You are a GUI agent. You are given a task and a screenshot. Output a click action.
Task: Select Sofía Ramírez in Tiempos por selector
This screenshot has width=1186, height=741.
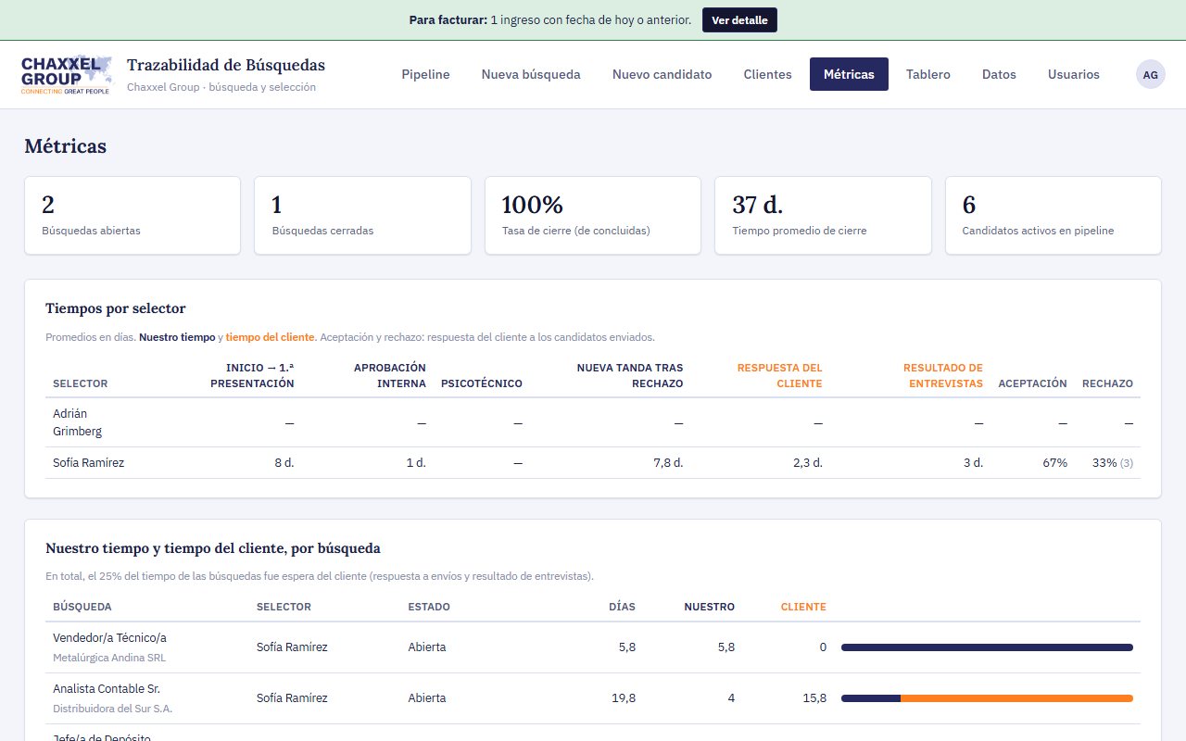(x=88, y=462)
